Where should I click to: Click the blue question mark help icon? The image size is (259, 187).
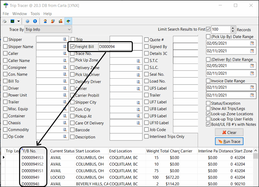28,21
